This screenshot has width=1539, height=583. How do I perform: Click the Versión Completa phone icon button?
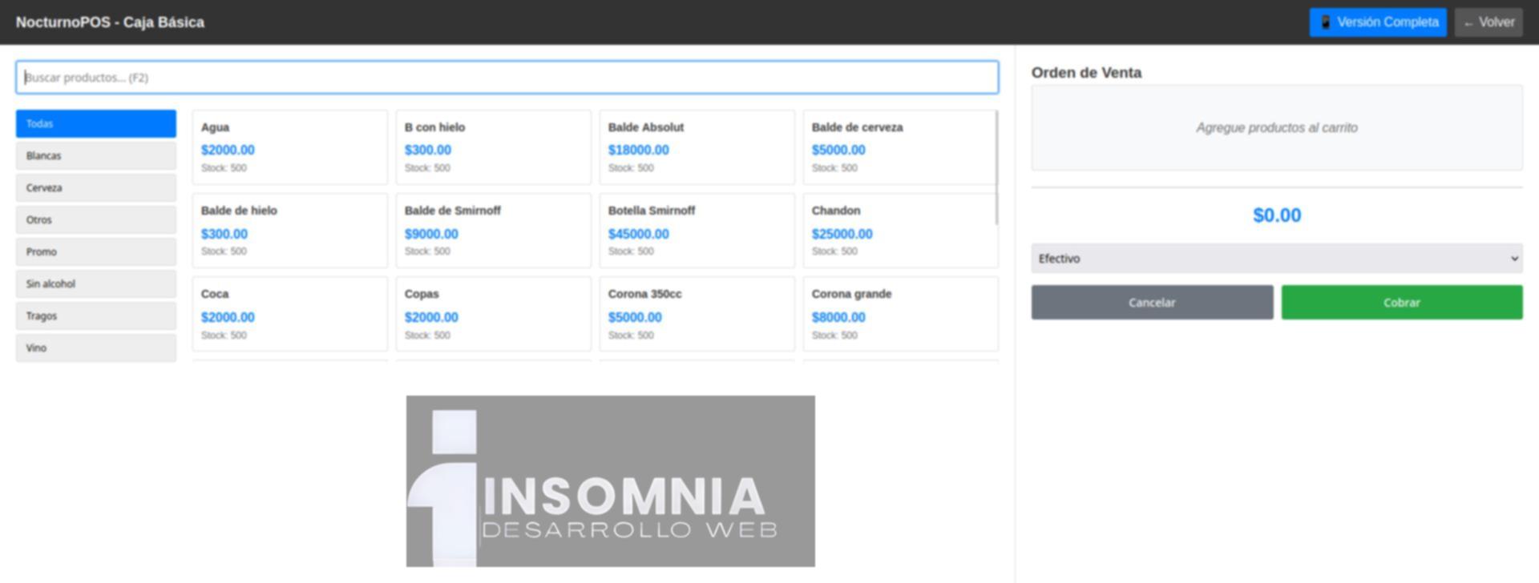point(1377,22)
